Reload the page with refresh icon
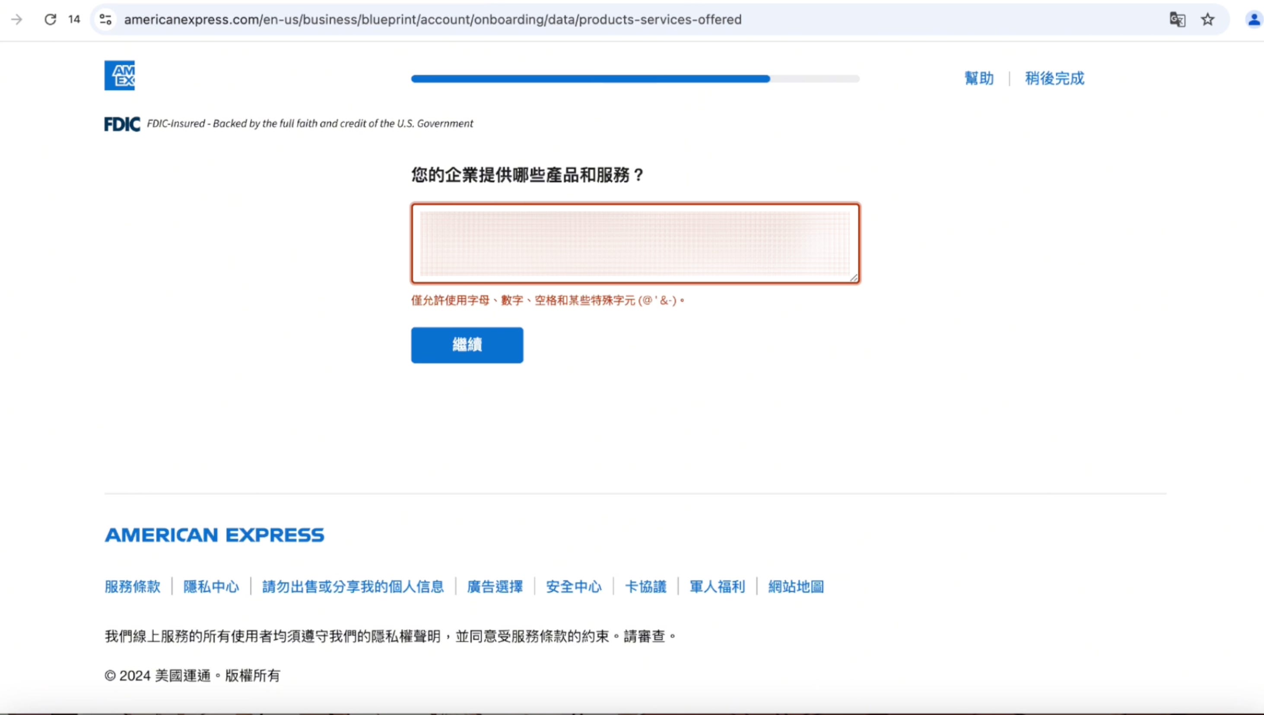Viewport: 1264px width, 715px height. pos(50,19)
